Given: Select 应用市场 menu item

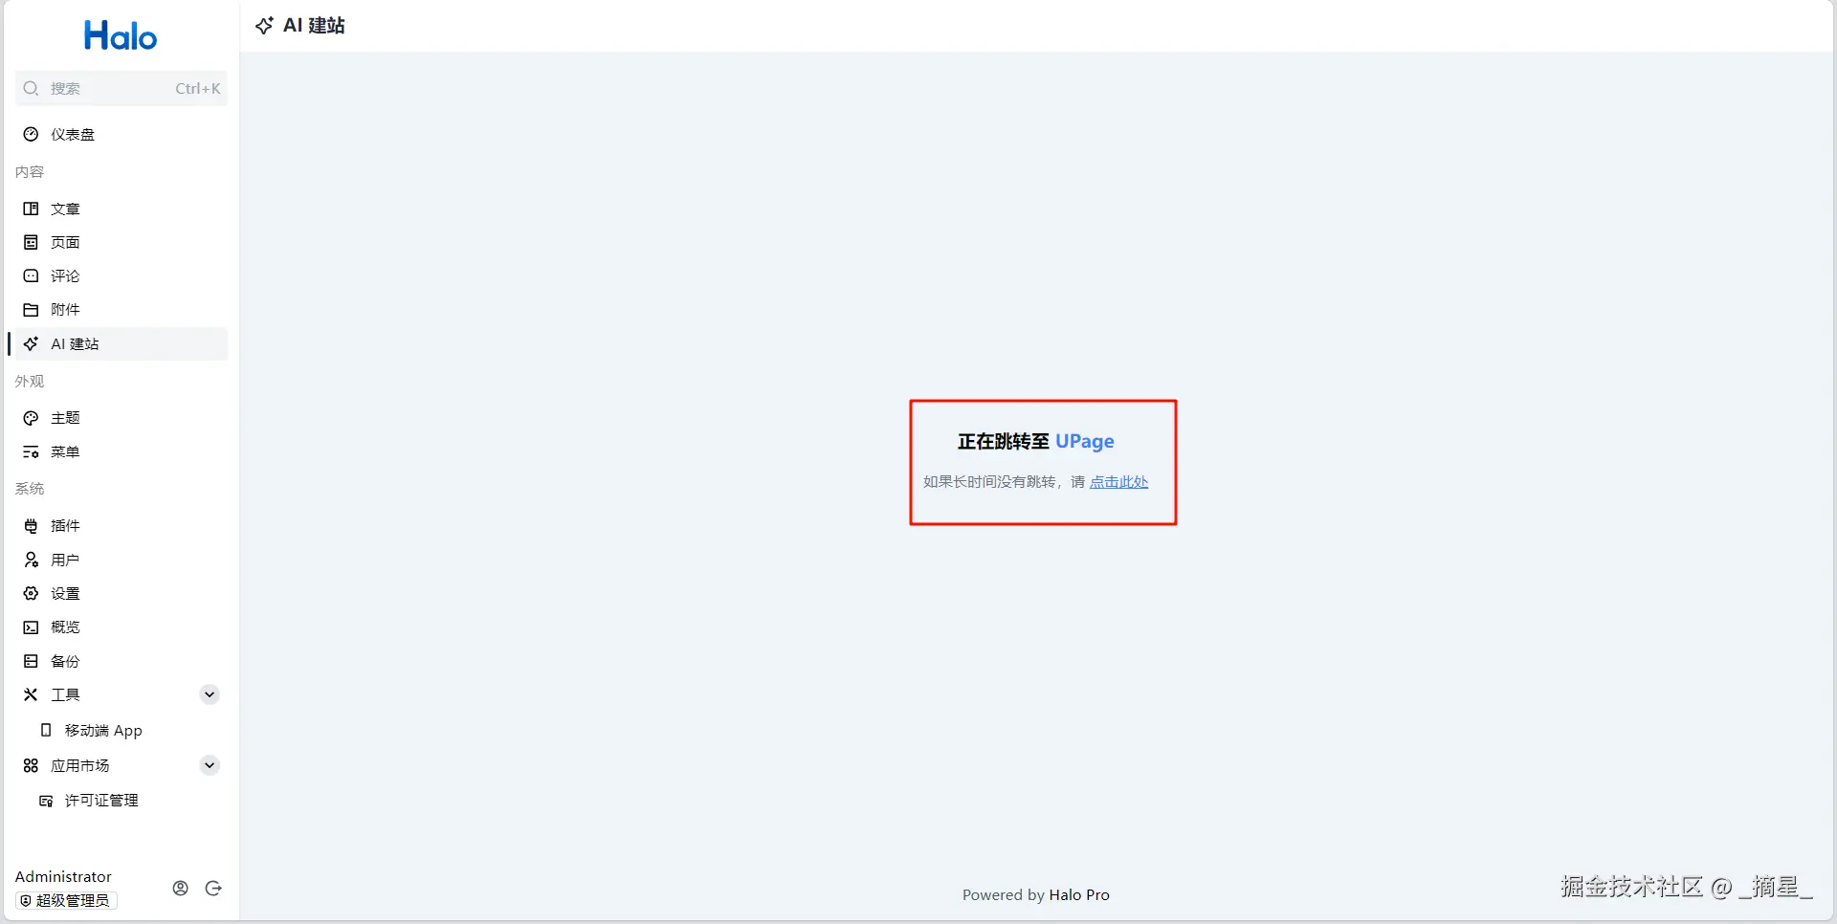Looking at the screenshot, I should pyautogui.click(x=121, y=765).
